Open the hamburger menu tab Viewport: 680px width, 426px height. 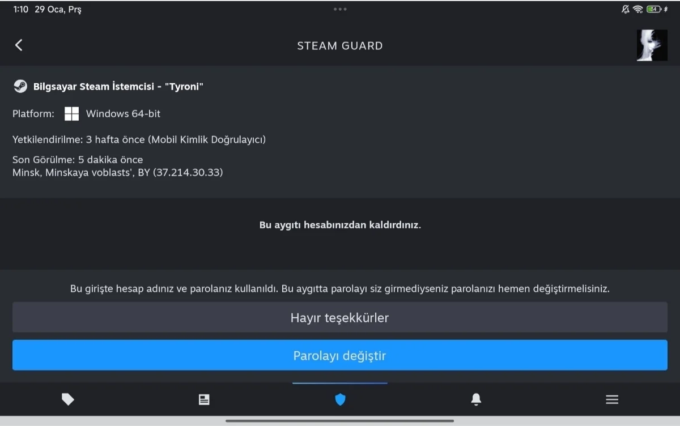point(612,400)
